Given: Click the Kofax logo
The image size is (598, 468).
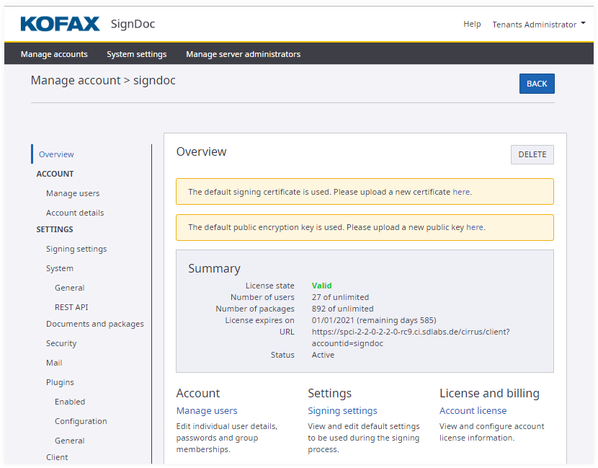Looking at the screenshot, I should pos(60,24).
